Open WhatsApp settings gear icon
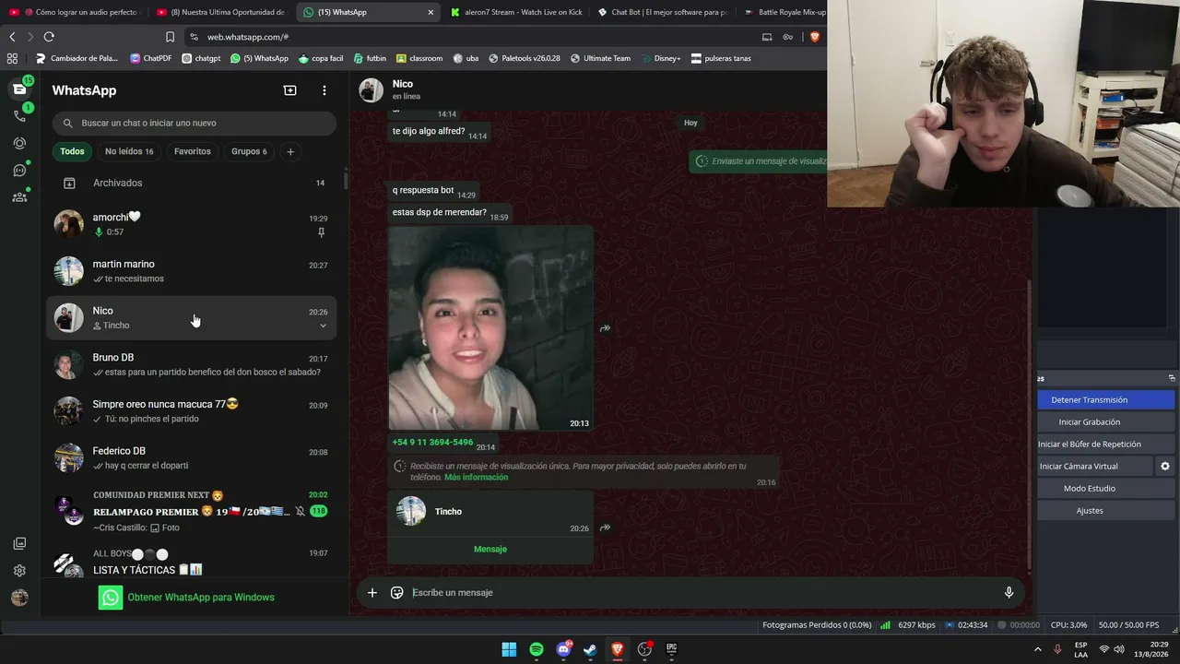The width and height of the screenshot is (1180, 664). click(x=19, y=571)
